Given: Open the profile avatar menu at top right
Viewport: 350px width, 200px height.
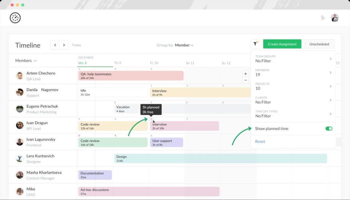Looking at the screenshot, I should click(334, 17).
